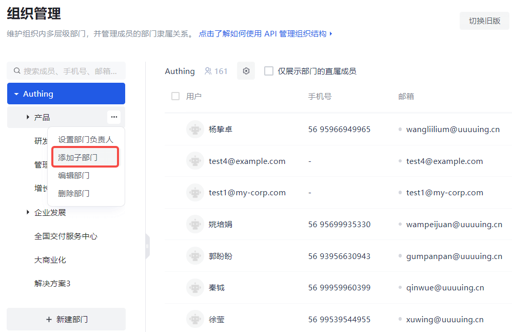The height and width of the screenshot is (332, 512).
Task: Click the 新建部门 button
Action: click(66, 319)
